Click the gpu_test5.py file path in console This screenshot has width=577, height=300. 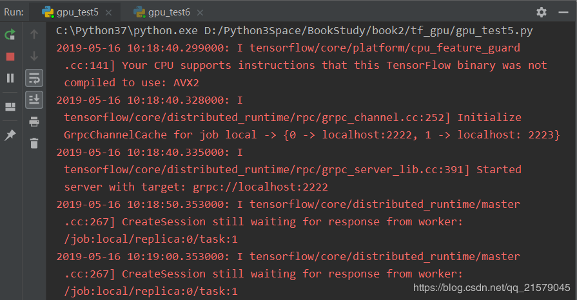tap(368, 30)
